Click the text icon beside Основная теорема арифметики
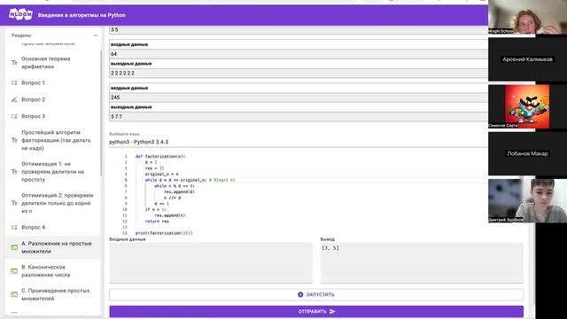The height and width of the screenshot is (319, 567). [x=14, y=63]
